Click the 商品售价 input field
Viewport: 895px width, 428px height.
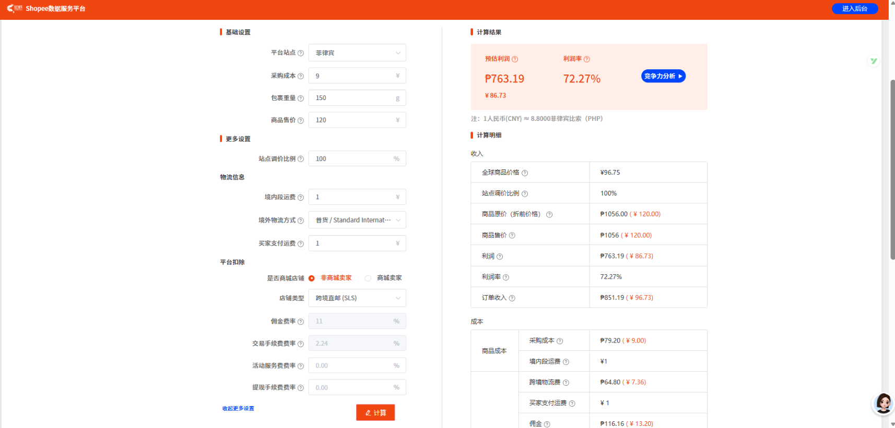click(353, 120)
